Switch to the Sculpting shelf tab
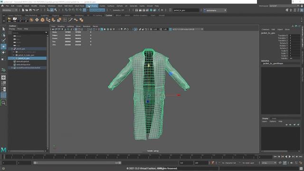The width and height of the screenshot is (304, 171). click(45, 15)
